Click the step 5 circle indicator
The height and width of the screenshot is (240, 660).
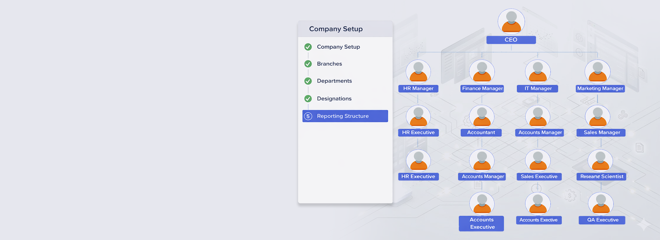308,116
